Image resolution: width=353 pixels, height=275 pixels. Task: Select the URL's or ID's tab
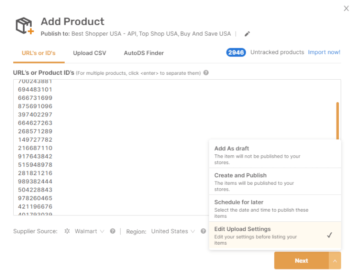tap(39, 53)
